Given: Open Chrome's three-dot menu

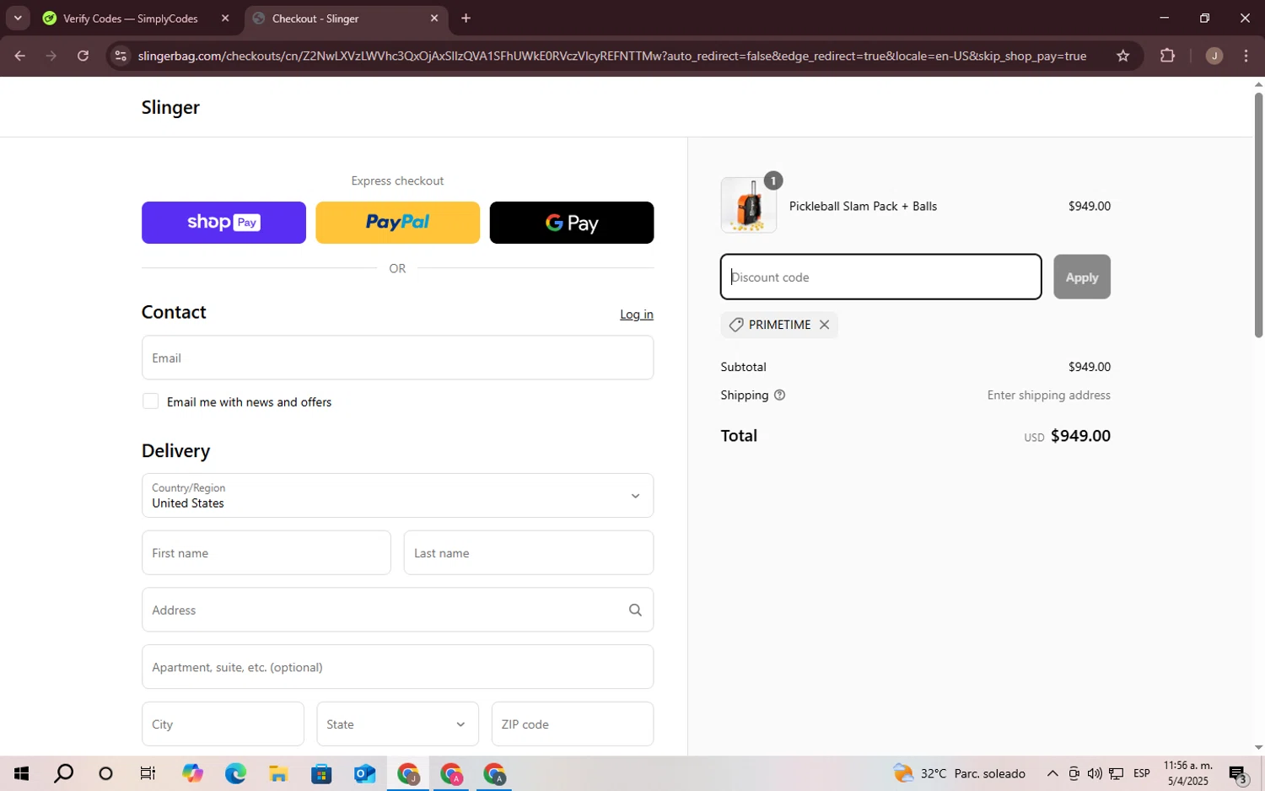Looking at the screenshot, I should click(x=1246, y=56).
